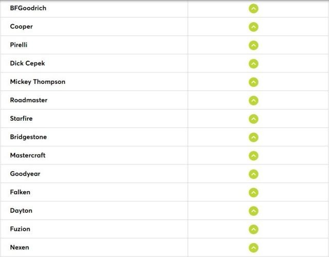Select the Mickey Thompson brand label
The height and width of the screenshot is (257, 329).
coord(38,82)
